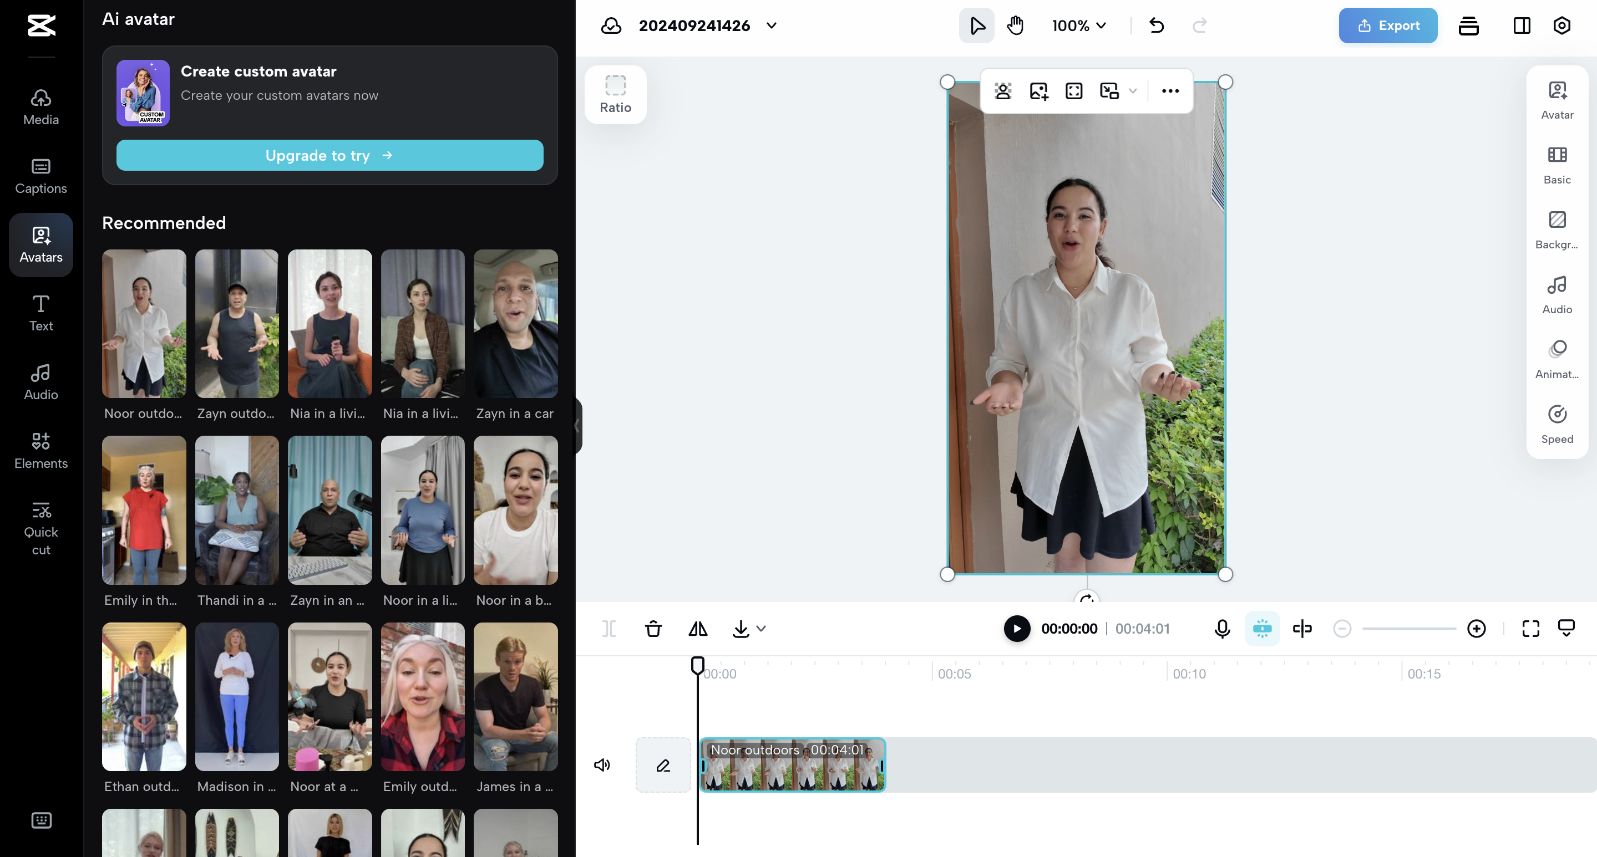This screenshot has height=857, width=1597.
Task: Expand the download options arrow in timeline
Action: pyautogui.click(x=761, y=629)
